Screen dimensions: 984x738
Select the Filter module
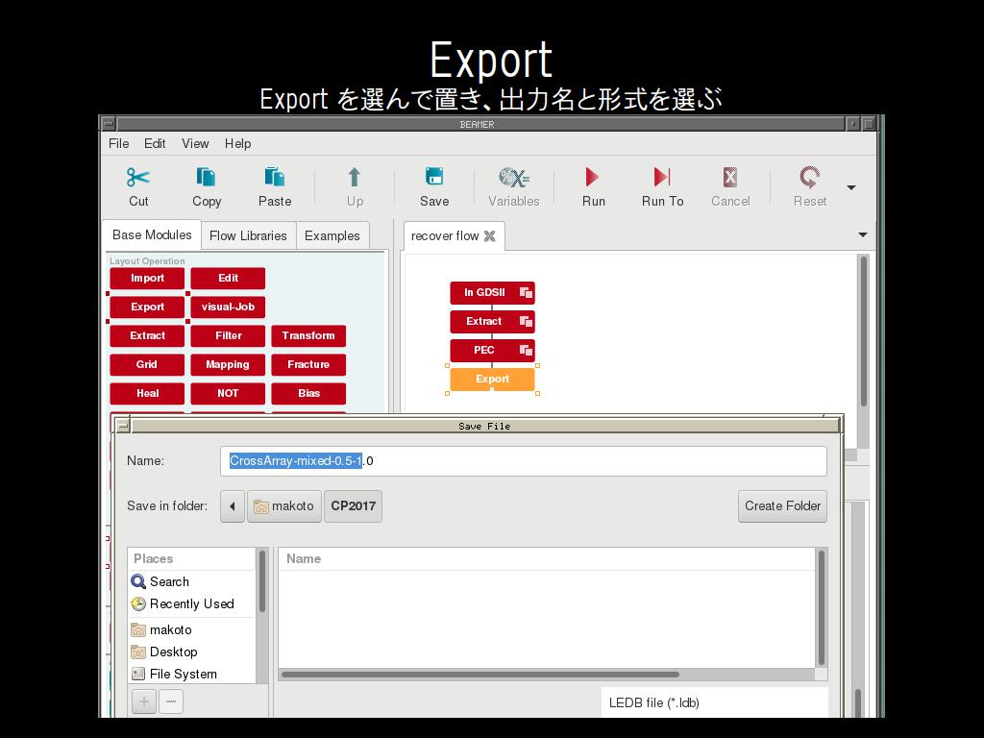click(228, 335)
